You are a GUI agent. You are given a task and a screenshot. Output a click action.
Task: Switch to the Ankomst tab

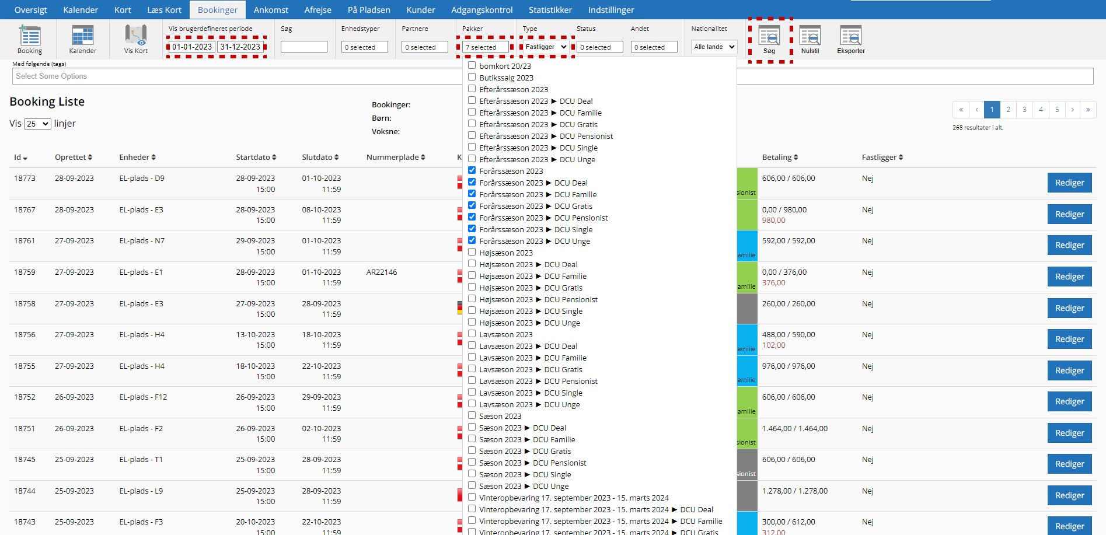click(x=271, y=10)
